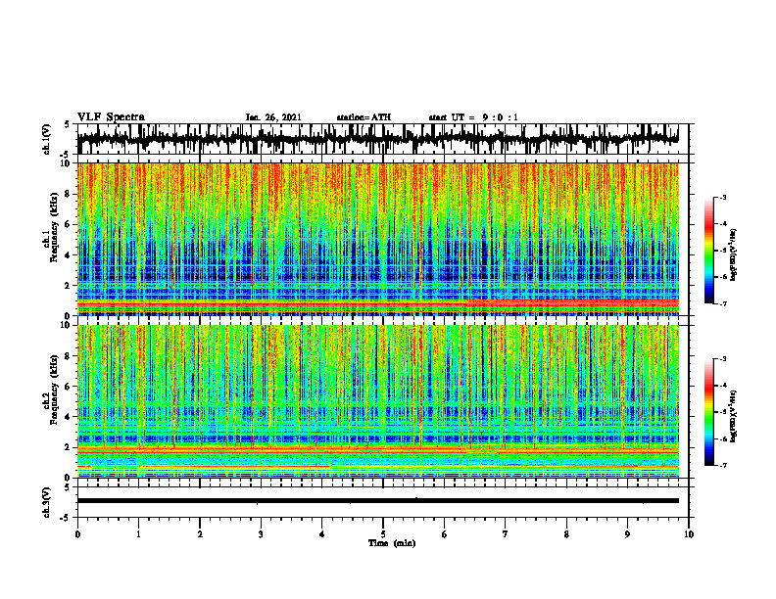Image resolution: width=776 pixels, height=599 pixels.
Task: Click the ch.2 "Frequency (kHz)" axis label
Action: pyautogui.click(x=54, y=390)
